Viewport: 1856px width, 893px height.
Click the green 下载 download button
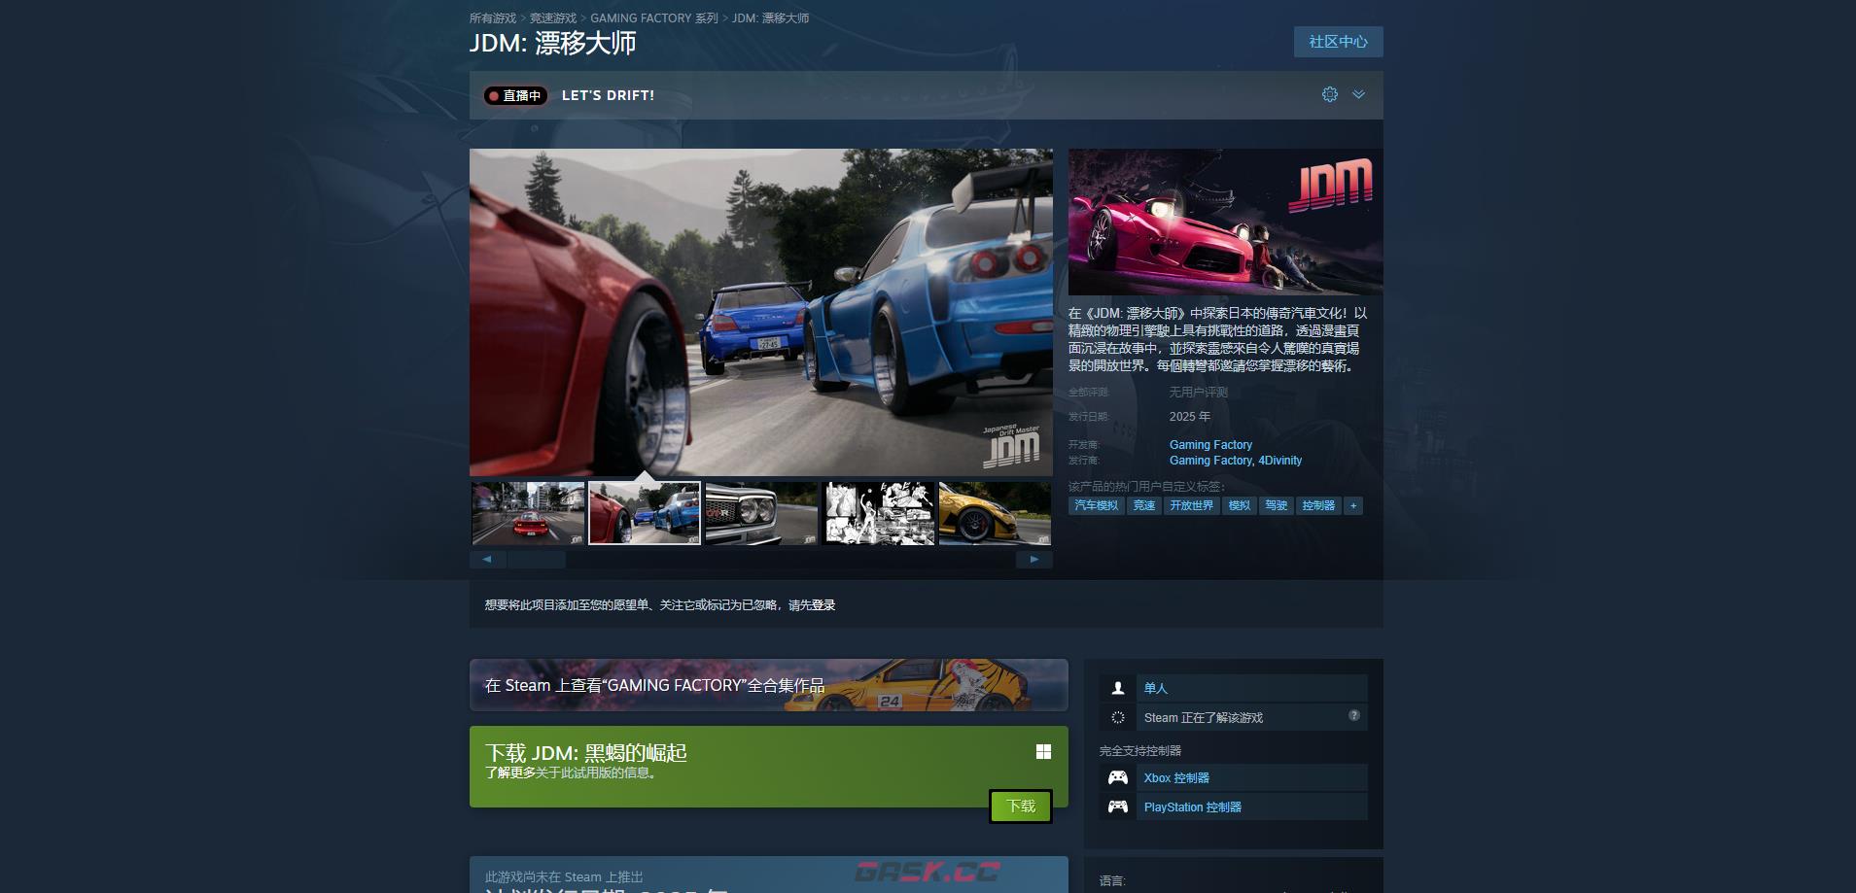coord(1021,807)
